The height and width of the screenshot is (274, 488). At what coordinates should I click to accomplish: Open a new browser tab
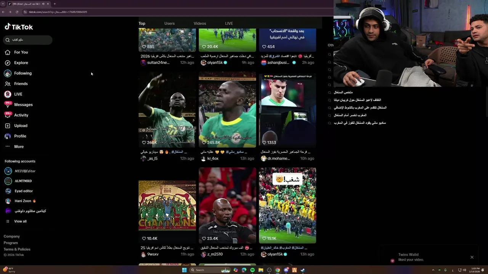(x=55, y=4)
